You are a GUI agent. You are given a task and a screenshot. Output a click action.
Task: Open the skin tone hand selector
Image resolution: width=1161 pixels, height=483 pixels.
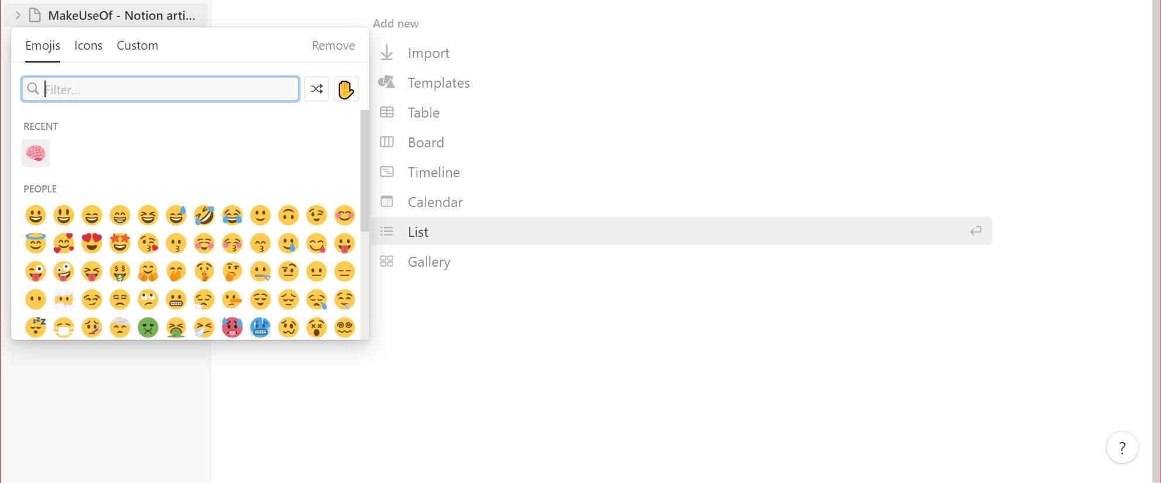click(346, 89)
